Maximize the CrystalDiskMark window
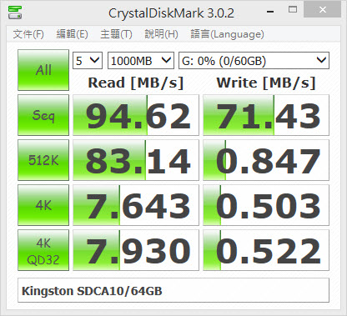 coord(293,10)
